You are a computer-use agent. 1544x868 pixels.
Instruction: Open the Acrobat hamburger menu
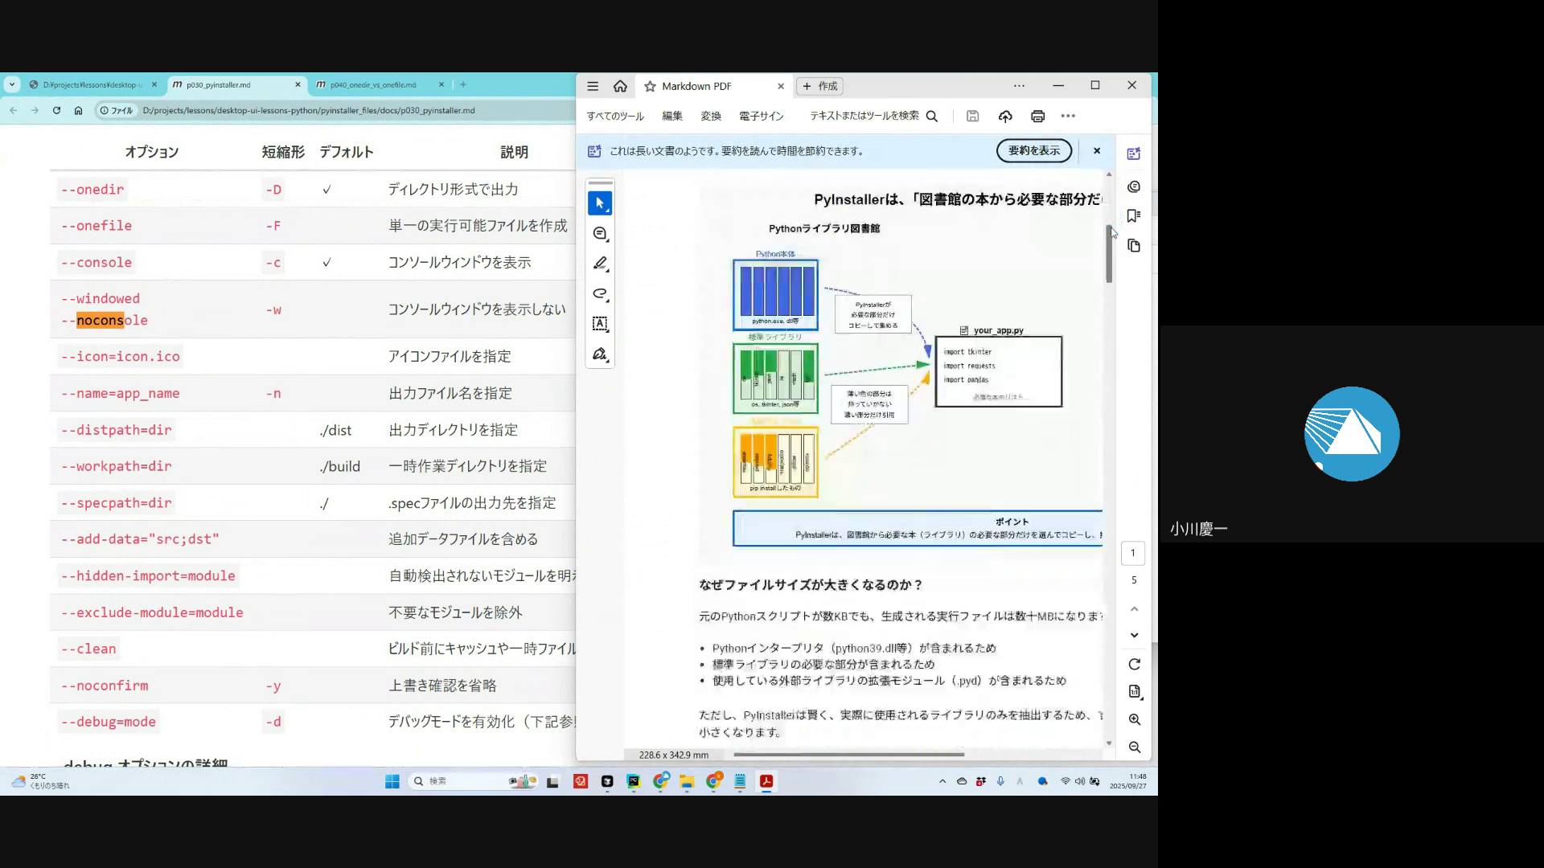point(593,86)
